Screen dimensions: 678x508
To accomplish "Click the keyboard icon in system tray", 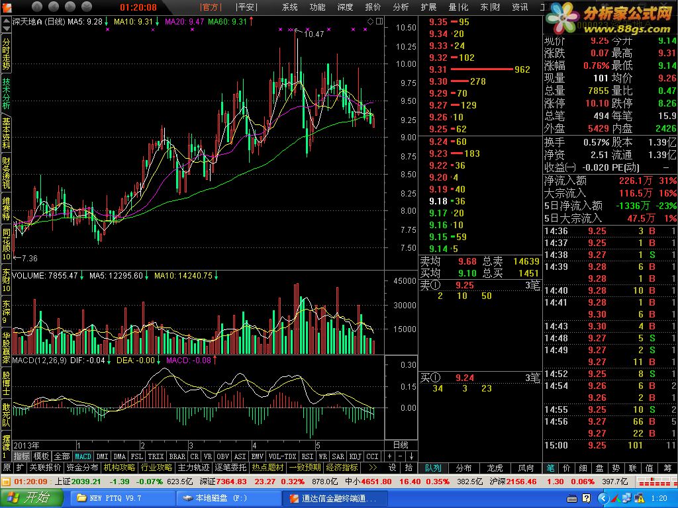I will [571, 499].
